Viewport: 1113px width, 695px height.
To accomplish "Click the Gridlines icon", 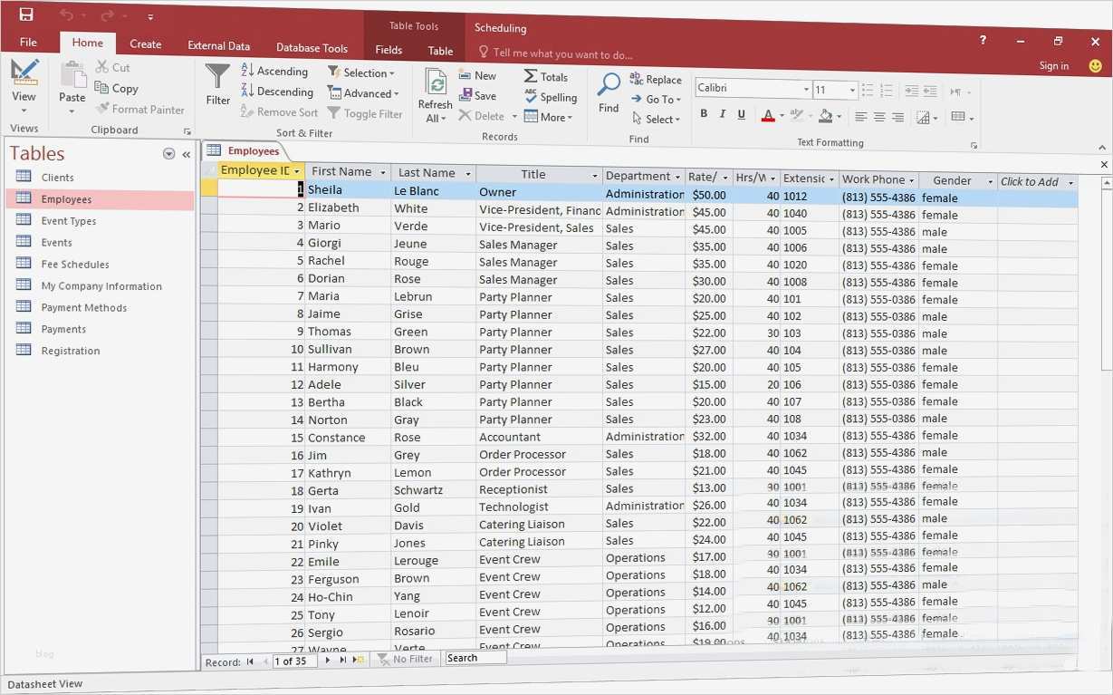I will 958,117.
